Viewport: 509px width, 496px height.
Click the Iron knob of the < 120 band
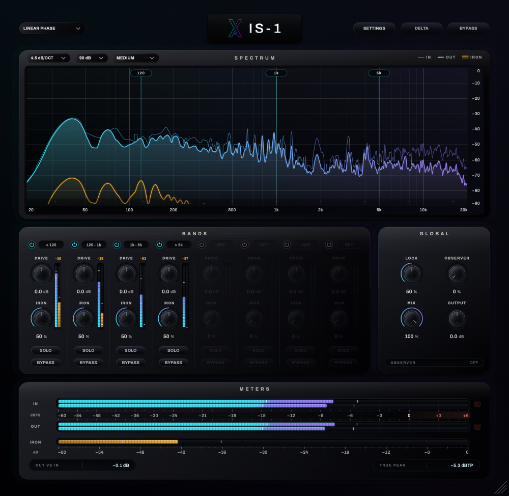(42, 318)
